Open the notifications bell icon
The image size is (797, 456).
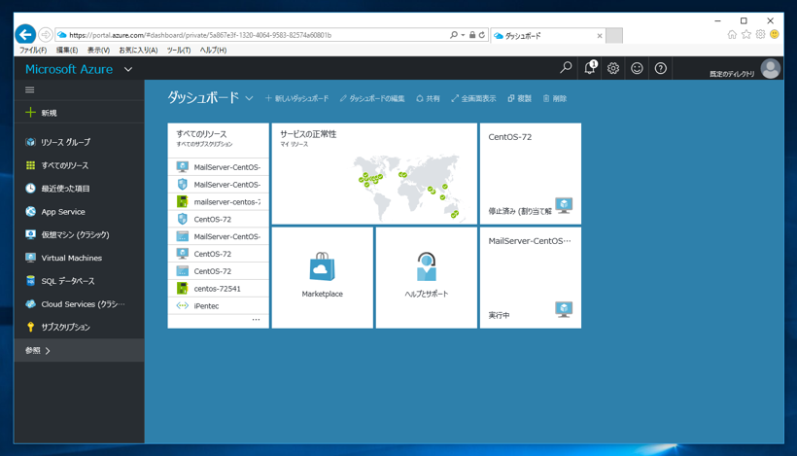click(x=590, y=68)
